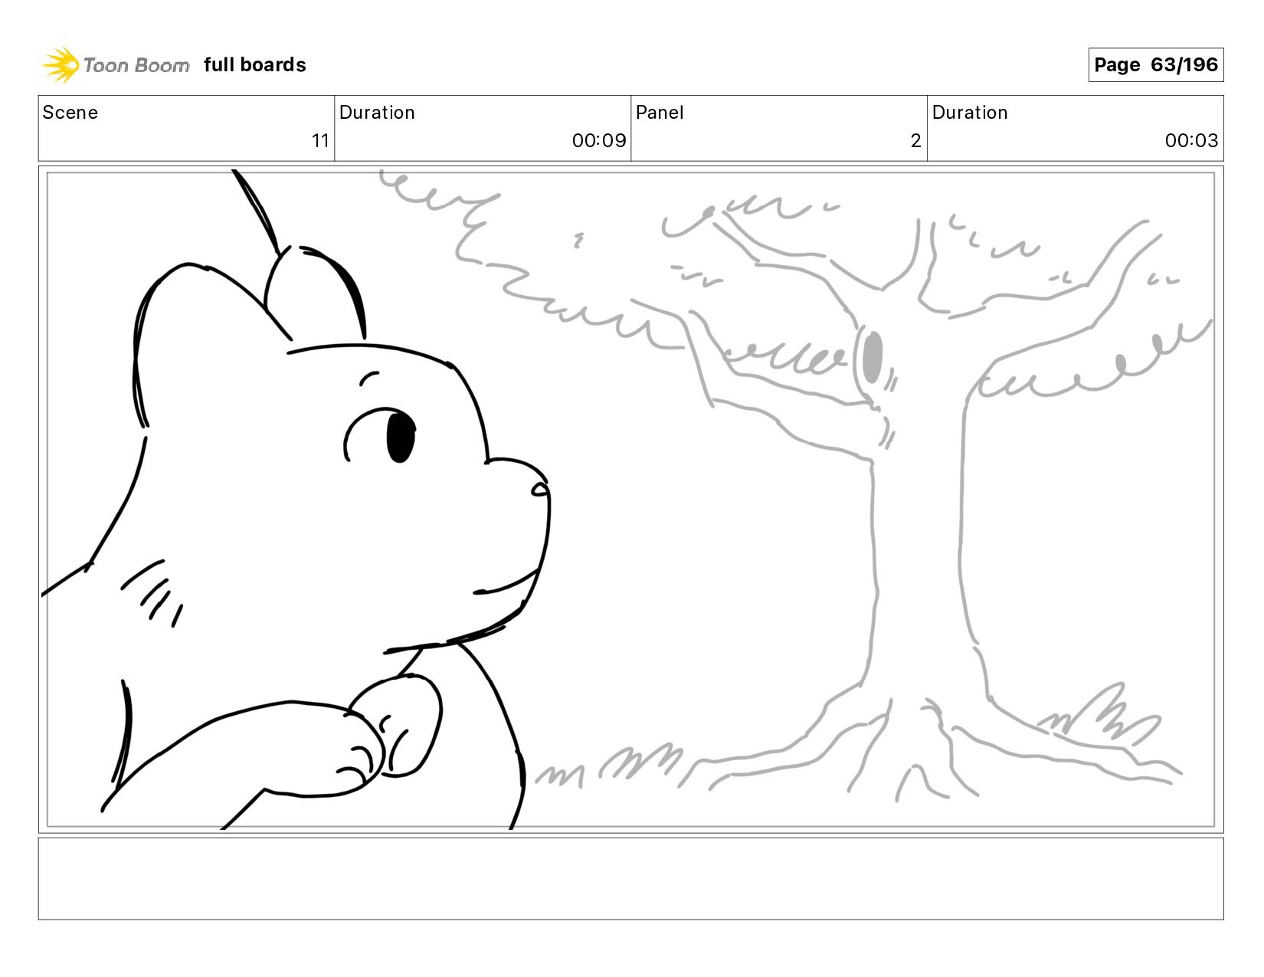This screenshot has width=1264, height=977.
Task: Click the 'full boards' title text
Action: [255, 65]
